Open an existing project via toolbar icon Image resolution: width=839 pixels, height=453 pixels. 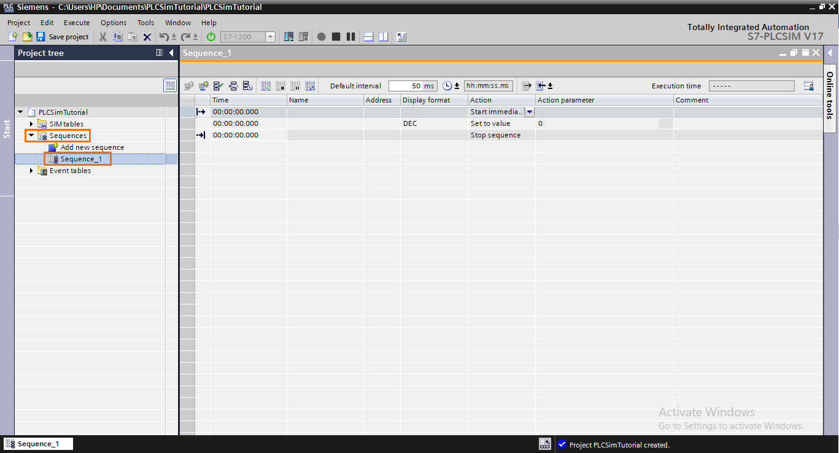point(27,37)
